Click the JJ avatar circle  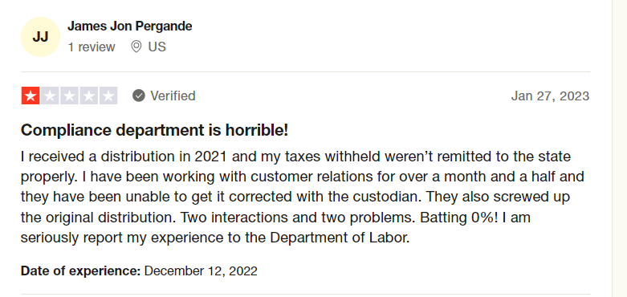tap(40, 37)
